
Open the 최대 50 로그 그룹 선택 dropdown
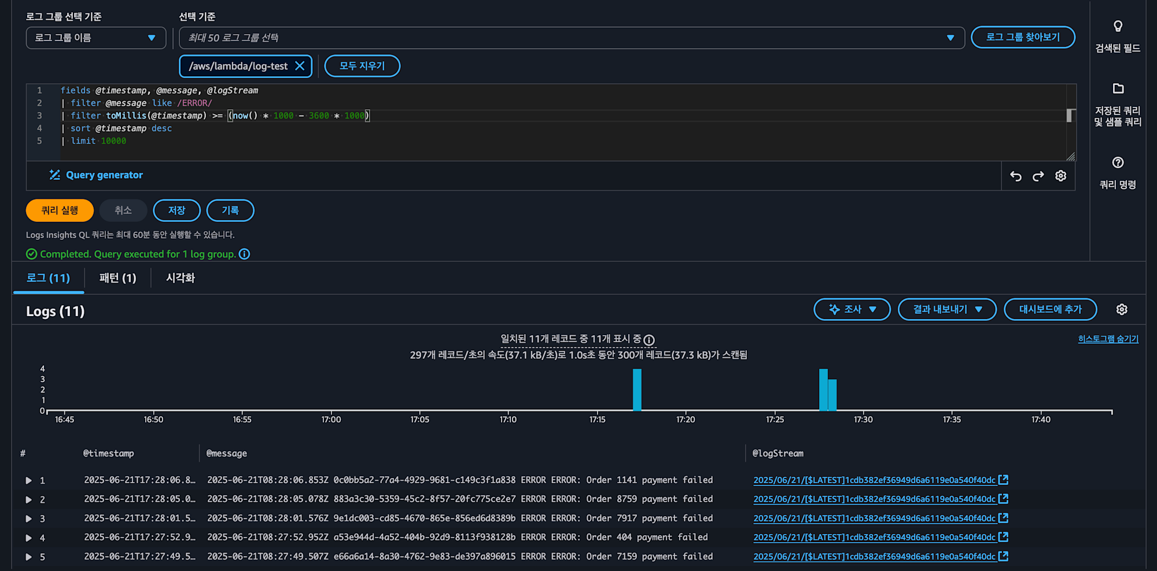[572, 38]
